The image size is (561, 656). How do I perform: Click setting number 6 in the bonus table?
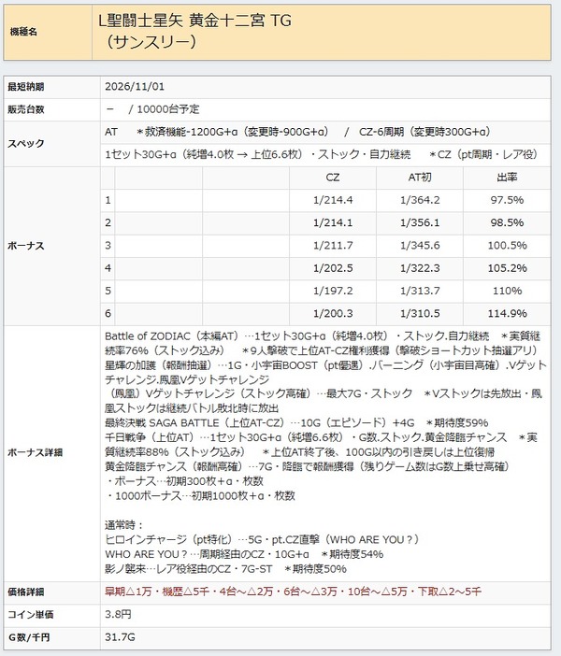[108, 313]
